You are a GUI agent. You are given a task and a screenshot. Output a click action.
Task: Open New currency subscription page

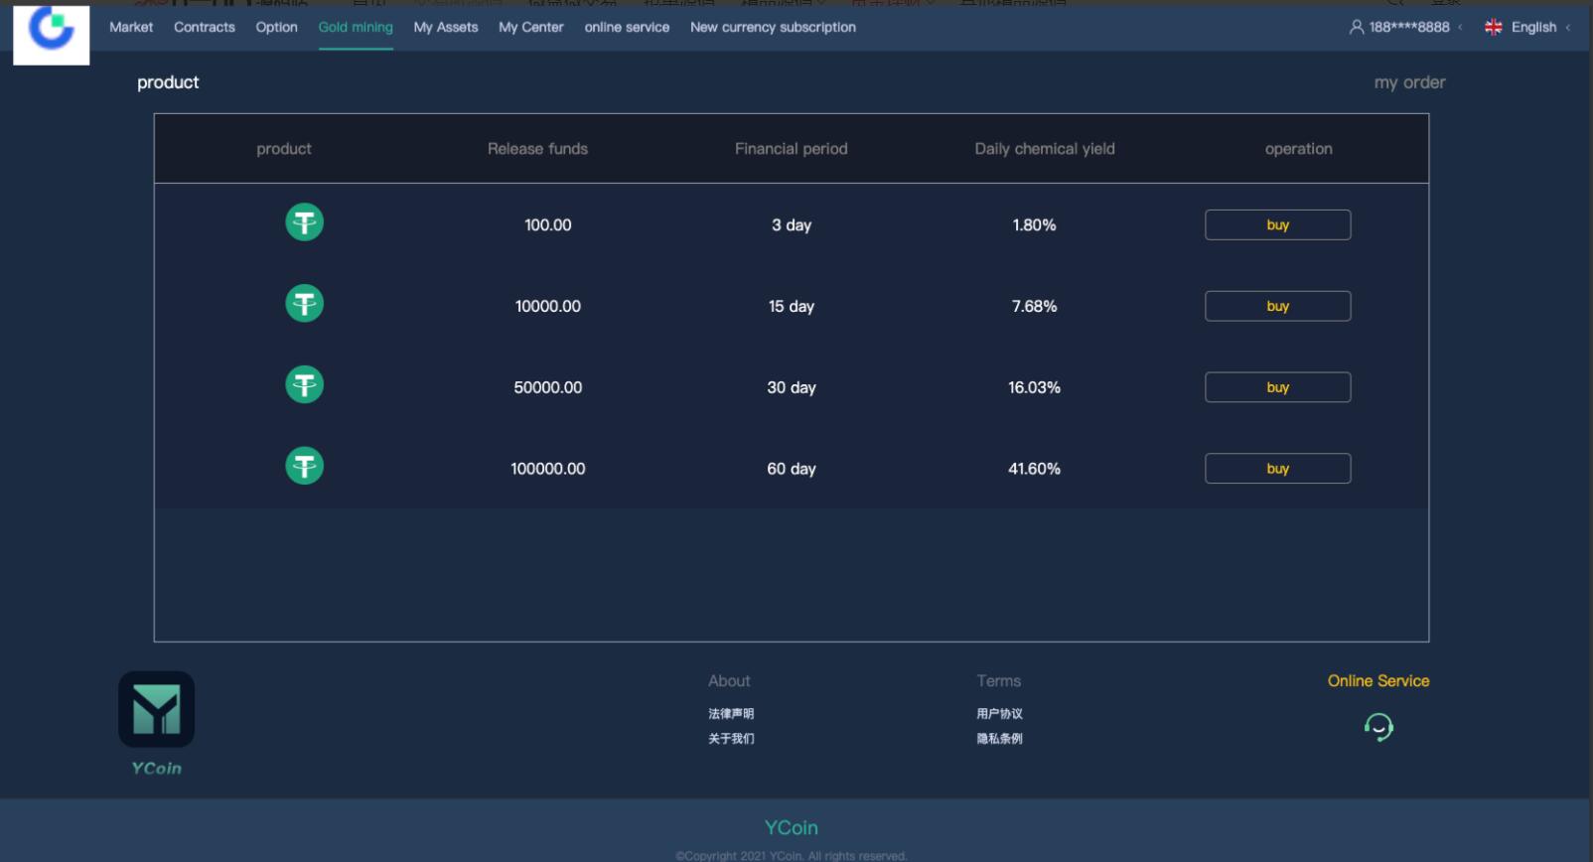tap(773, 28)
